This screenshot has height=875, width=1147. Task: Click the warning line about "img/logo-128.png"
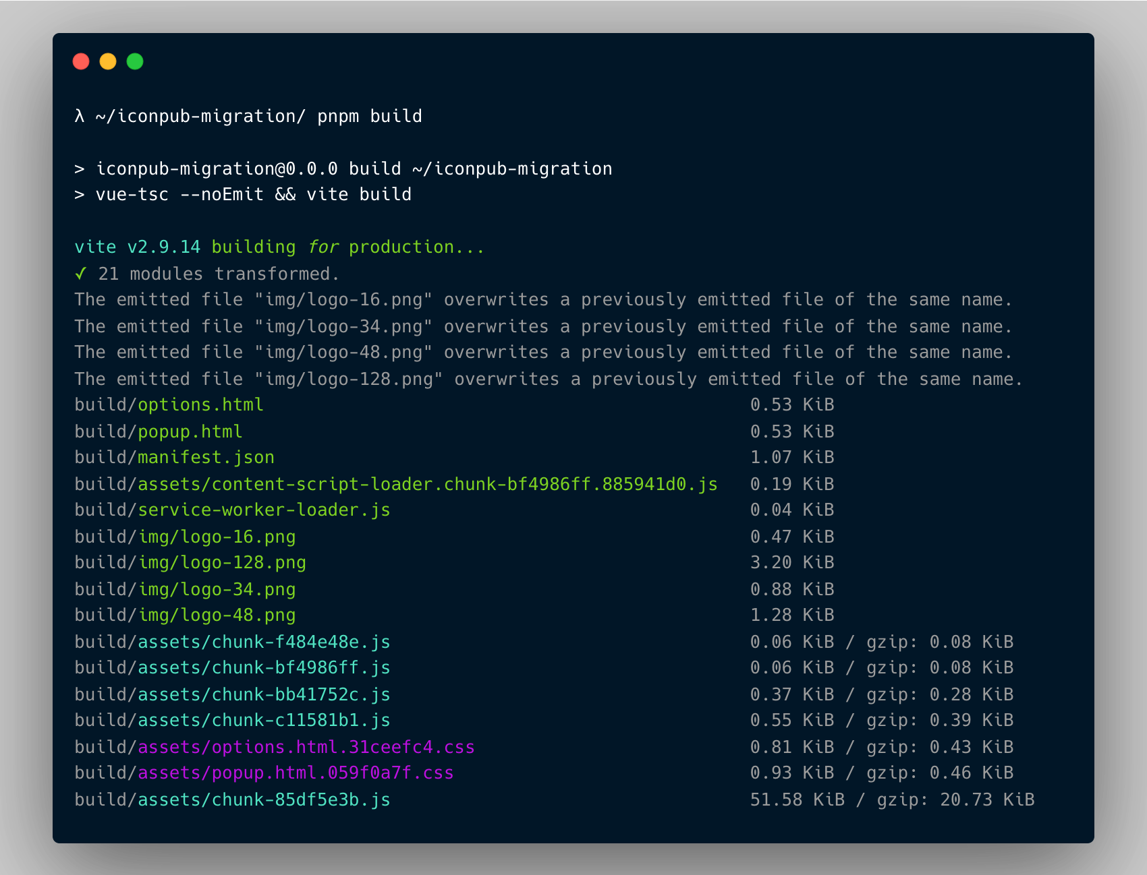coord(549,379)
